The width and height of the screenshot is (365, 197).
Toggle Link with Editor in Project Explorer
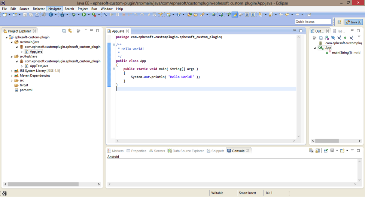coord(70,31)
